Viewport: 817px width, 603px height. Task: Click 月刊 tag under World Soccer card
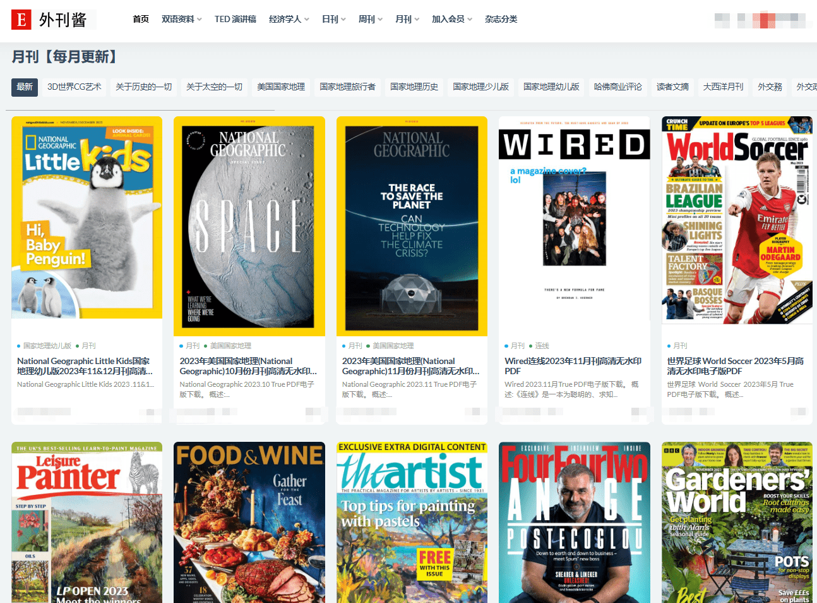tap(680, 346)
